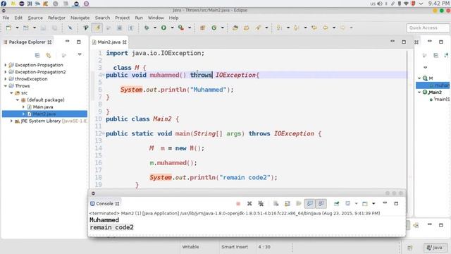Toggle Show Console on Standard Out

(310, 204)
